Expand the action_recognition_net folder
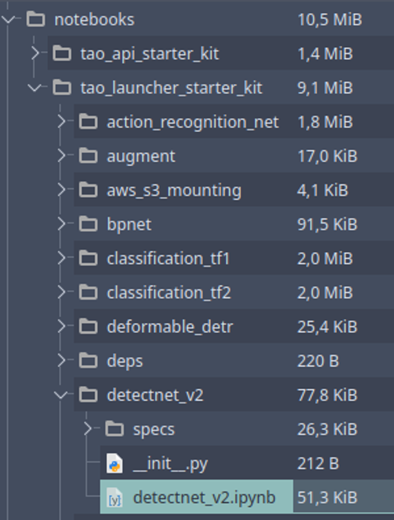The height and width of the screenshot is (520, 394). [x=61, y=121]
